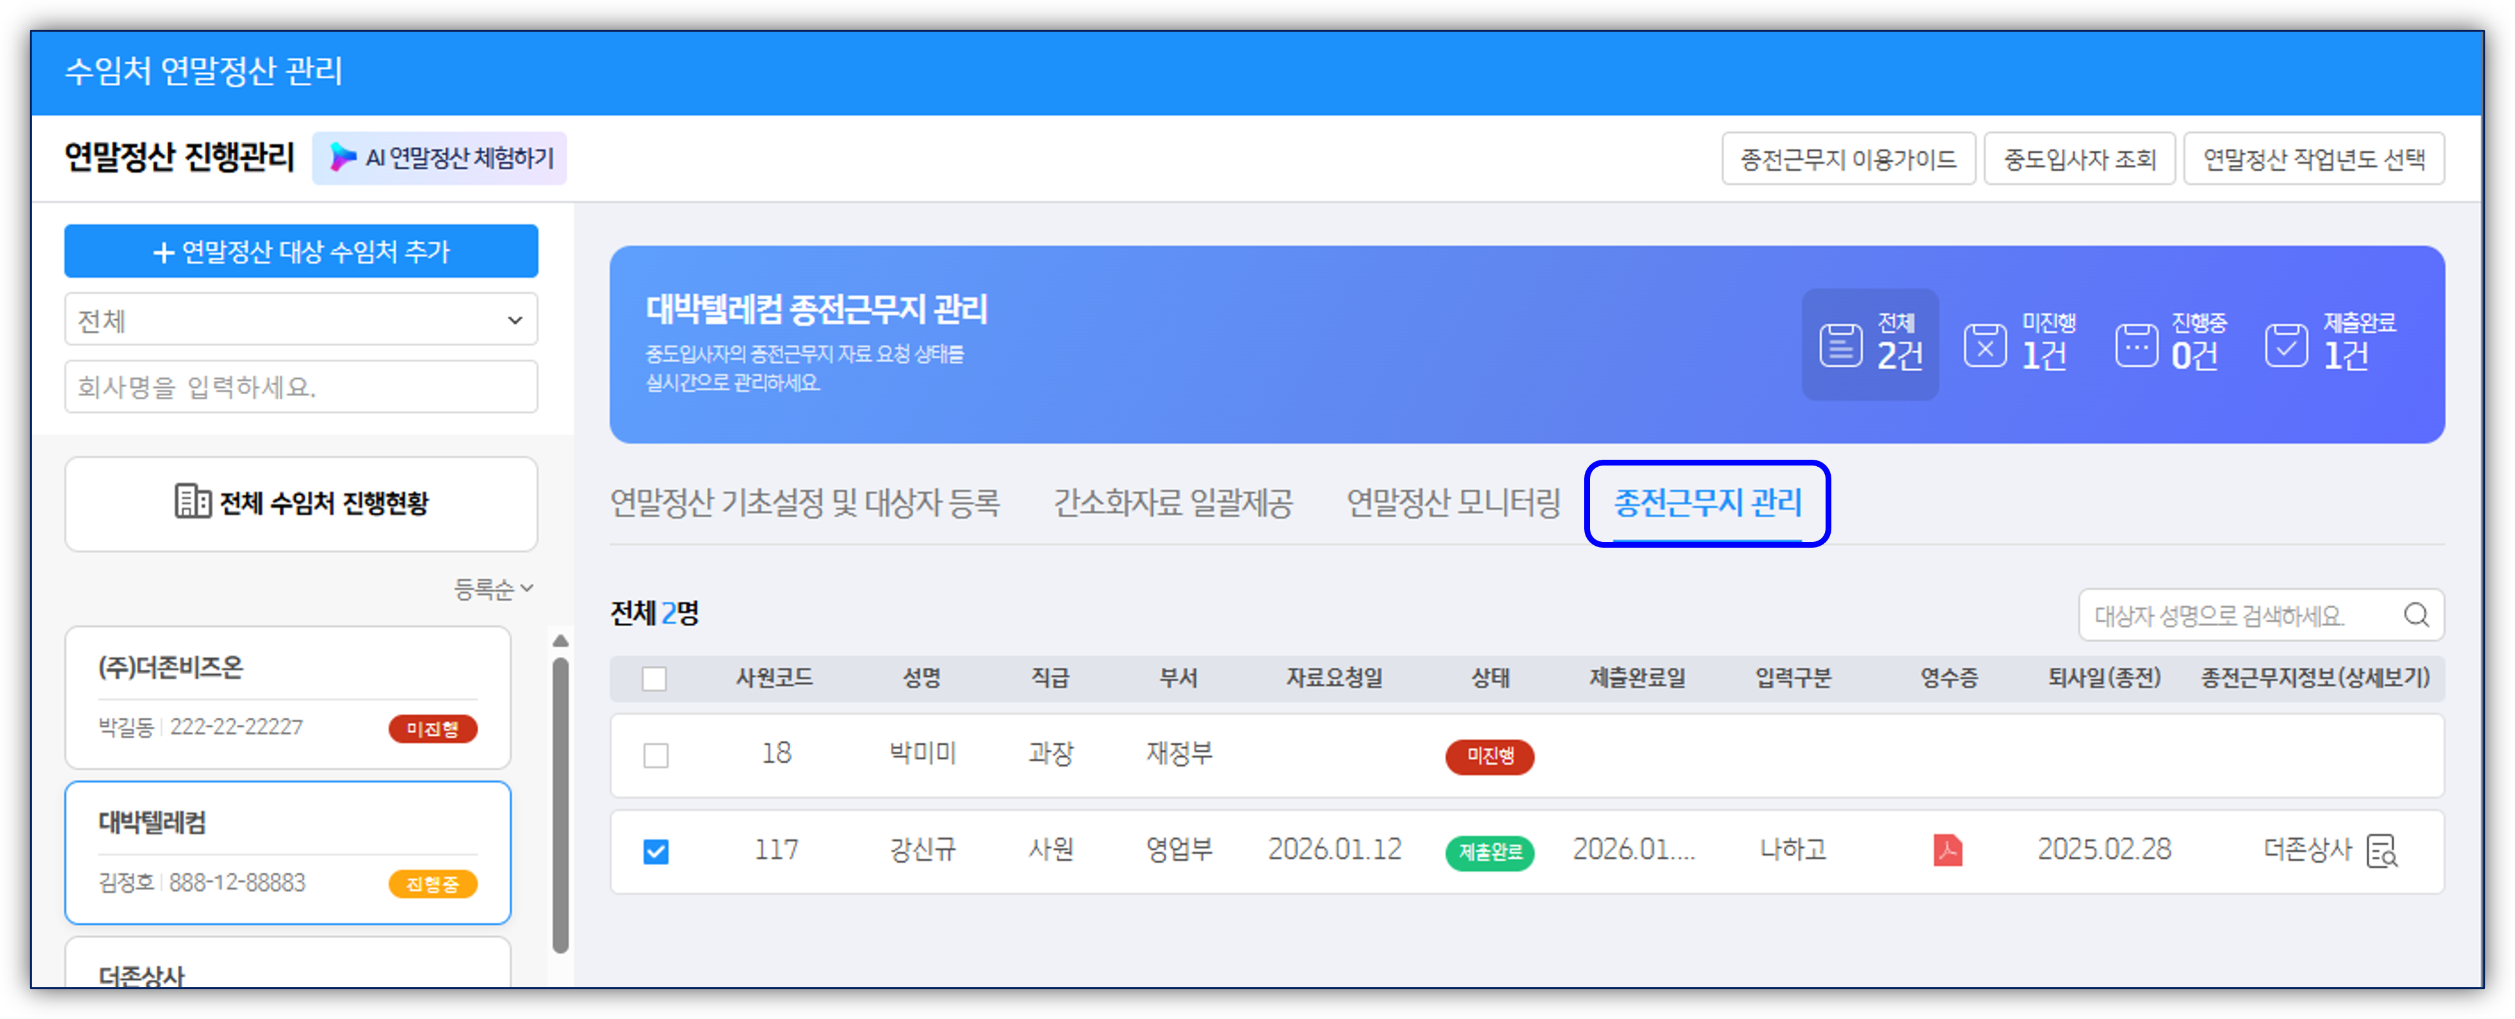Click the green 제출완료 status for 강신규
This screenshot has height=1019, width=2515.
pos(1489,852)
